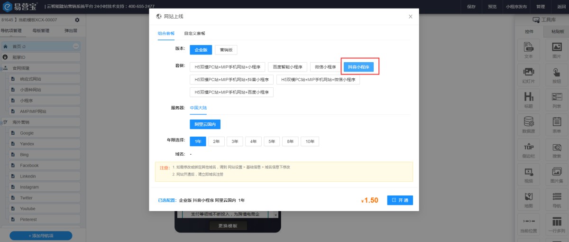The height and width of the screenshot is (242, 569).
Task: Set duration to 10年
Action: pos(310,141)
